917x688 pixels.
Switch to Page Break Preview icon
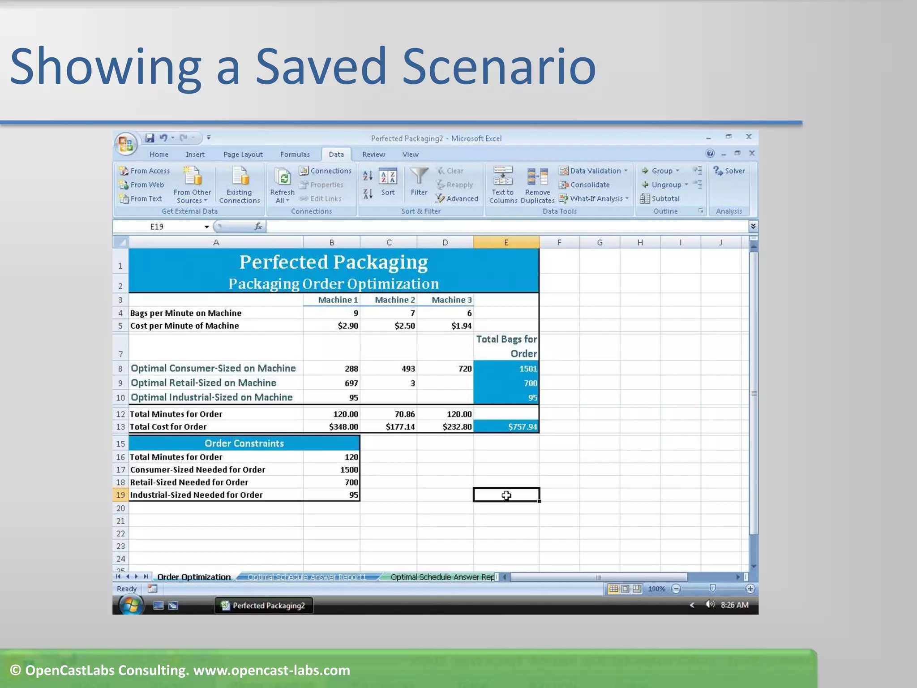tap(637, 589)
